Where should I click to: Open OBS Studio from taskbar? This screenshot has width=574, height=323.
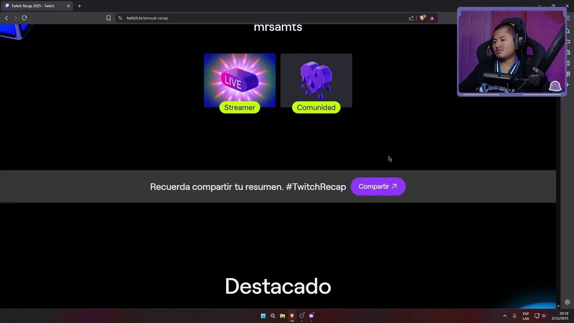(x=302, y=316)
